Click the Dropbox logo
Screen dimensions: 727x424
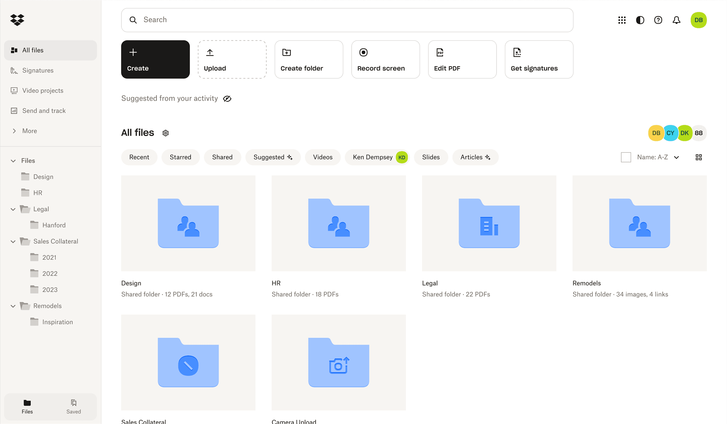[17, 20]
